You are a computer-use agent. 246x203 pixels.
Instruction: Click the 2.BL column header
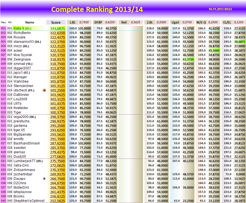tap(150, 22)
